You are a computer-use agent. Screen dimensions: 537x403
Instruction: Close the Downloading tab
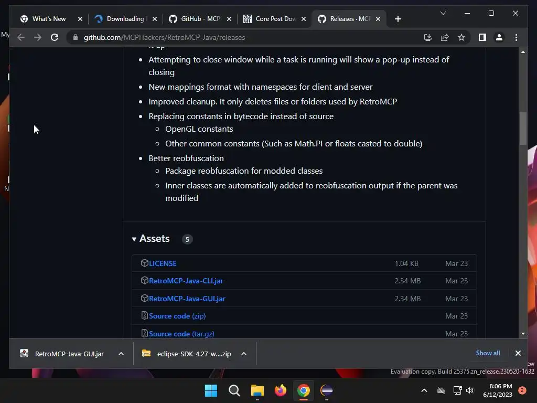click(x=155, y=19)
